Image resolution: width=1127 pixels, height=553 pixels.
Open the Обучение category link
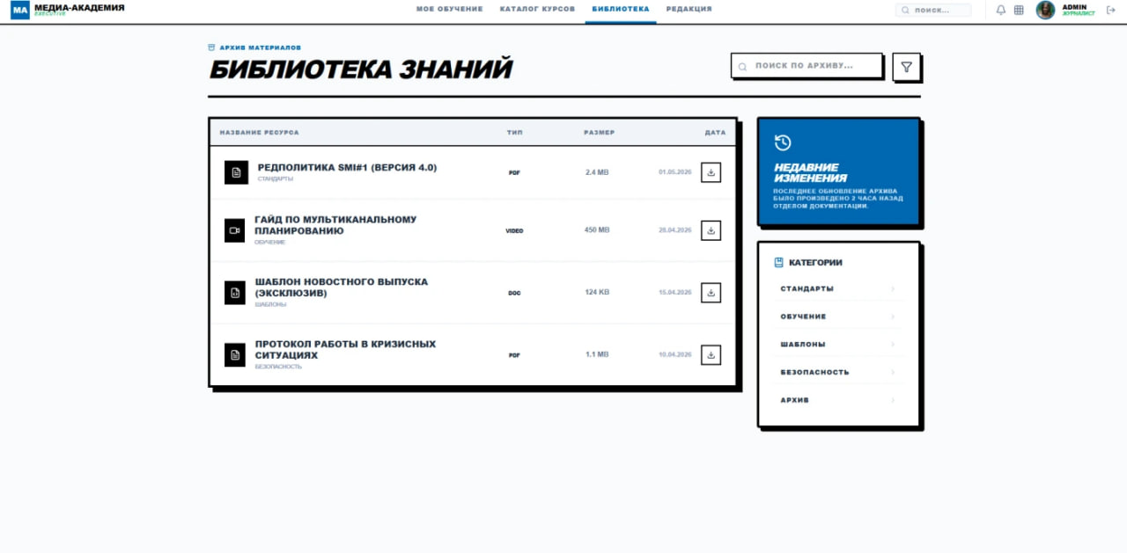tap(803, 317)
